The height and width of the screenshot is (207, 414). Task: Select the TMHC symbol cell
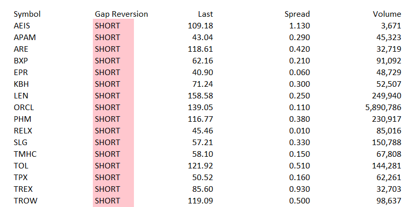[24, 154]
